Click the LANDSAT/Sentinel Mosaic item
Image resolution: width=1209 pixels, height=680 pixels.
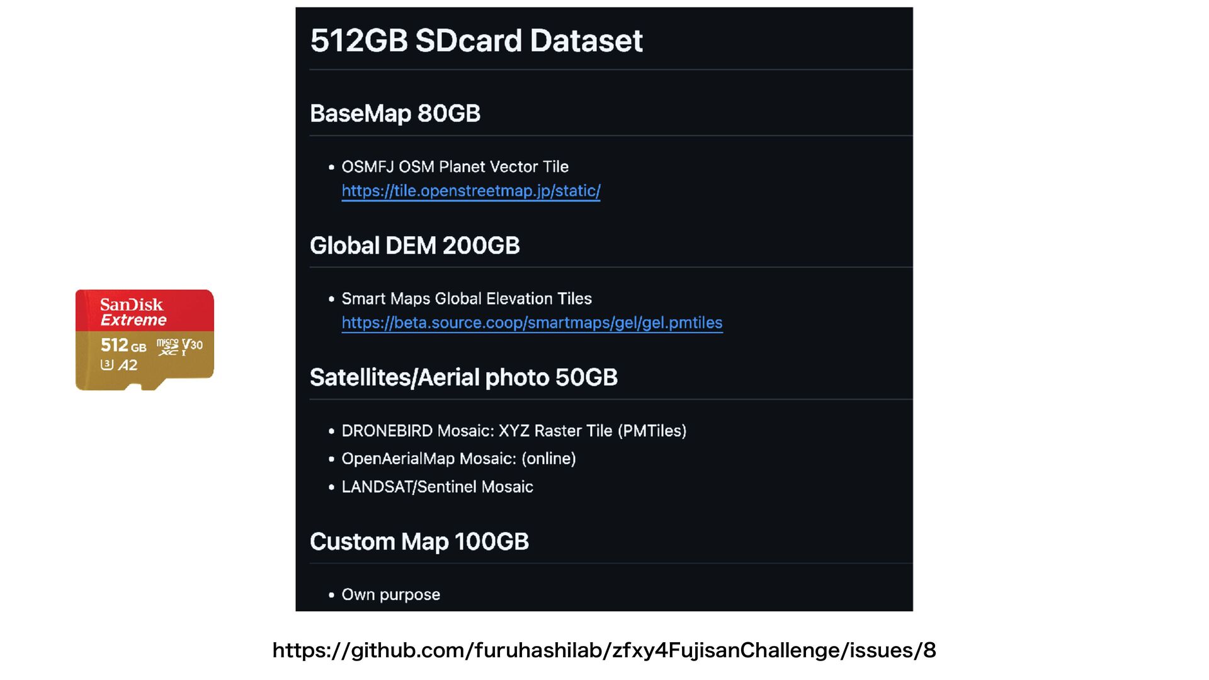tap(437, 487)
